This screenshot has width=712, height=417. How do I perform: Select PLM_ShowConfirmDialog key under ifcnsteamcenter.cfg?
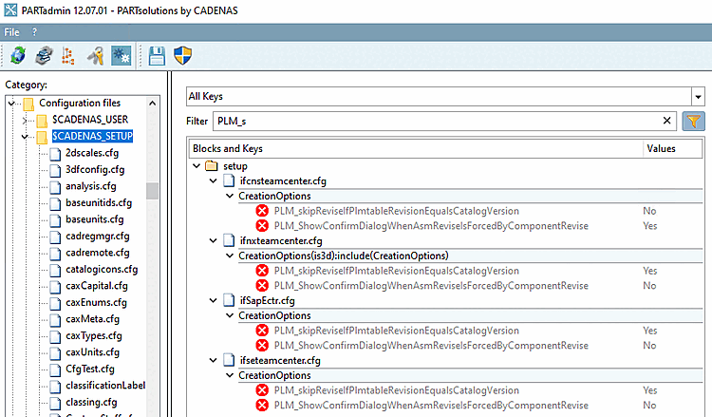(x=431, y=226)
